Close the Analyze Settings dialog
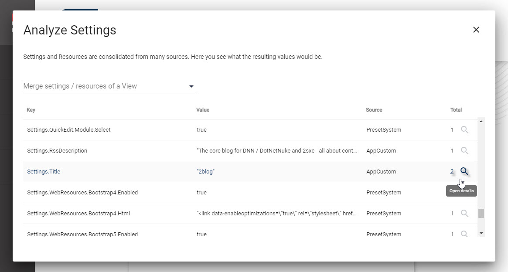This screenshot has height=272, width=508. click(476, 30)
